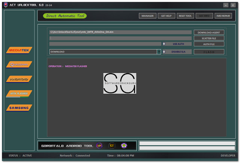This screenshot has width=240, height=163.
Task: Click the SoftwareCrackGuru SG logo image
Action: (x=120, y=83)
